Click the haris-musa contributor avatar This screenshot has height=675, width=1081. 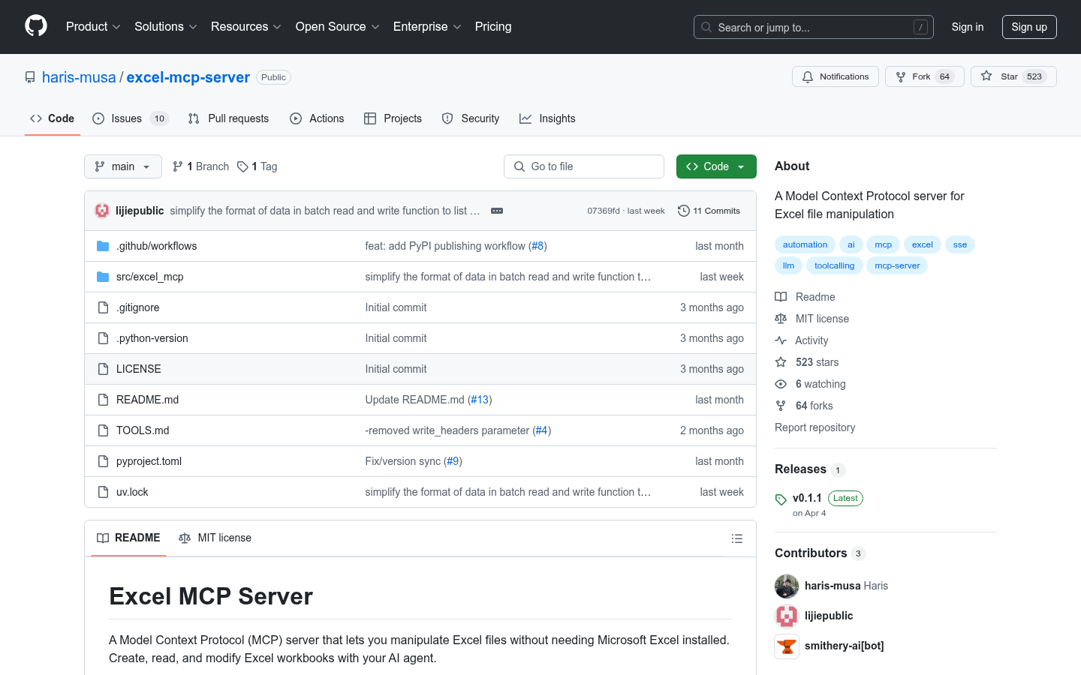coord(787,586)
